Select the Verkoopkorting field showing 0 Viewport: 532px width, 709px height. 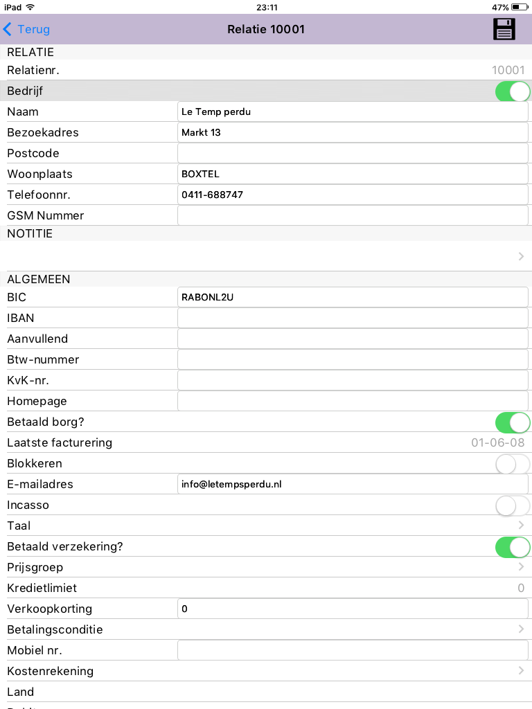point(353,609)
